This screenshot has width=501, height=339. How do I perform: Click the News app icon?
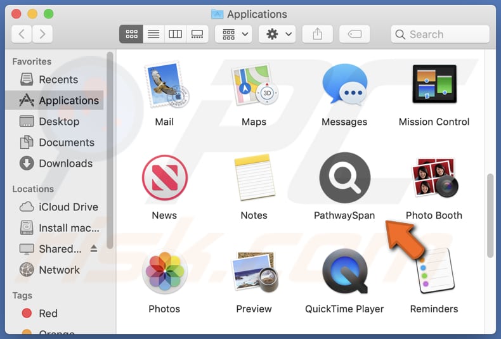[165, 177]
